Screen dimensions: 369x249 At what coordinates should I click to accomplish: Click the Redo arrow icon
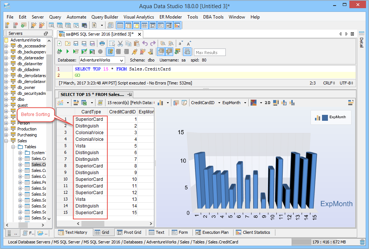click(x=153, y=43)
